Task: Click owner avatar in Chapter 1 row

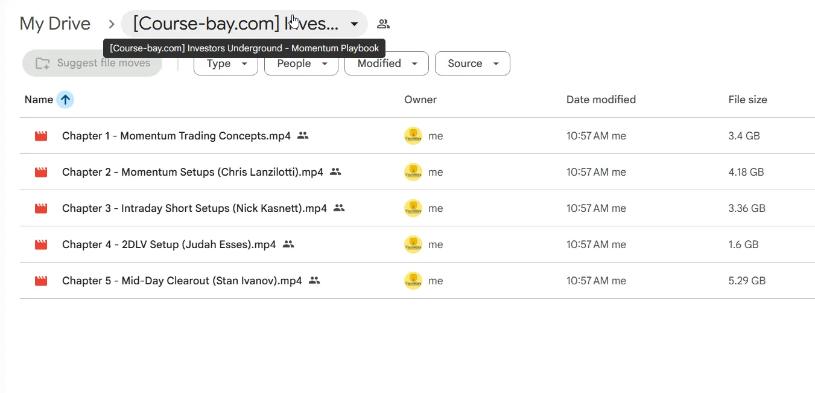Action: point(413,136)
